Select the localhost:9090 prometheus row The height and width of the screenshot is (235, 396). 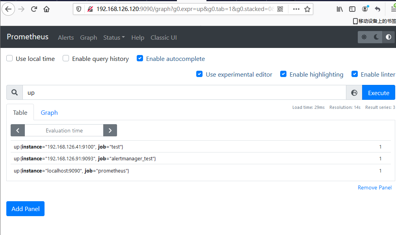(x=201, y=171)
